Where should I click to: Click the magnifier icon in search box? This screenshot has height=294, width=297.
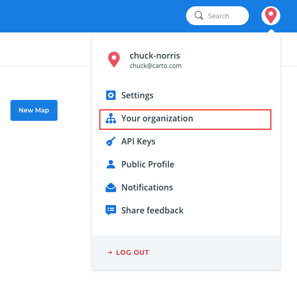click(x=199, y=16)
